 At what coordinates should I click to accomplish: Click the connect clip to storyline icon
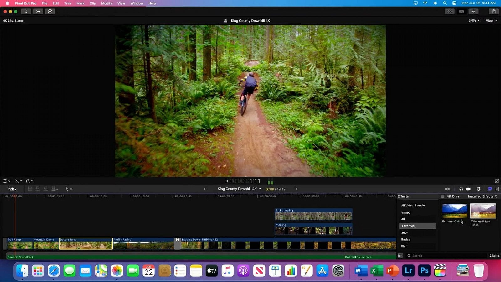click(x=30, y=189)
